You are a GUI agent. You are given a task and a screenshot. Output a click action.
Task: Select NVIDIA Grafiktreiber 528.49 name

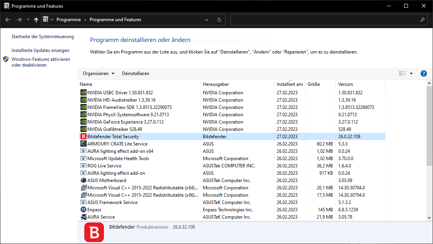tap(115, 129)
